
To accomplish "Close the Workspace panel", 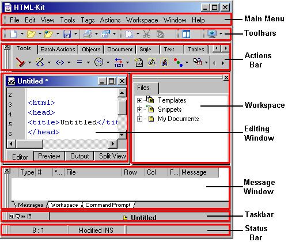I will coord(226,78).
